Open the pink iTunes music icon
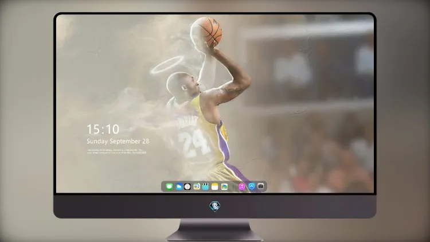 click(x=241, y=186)
